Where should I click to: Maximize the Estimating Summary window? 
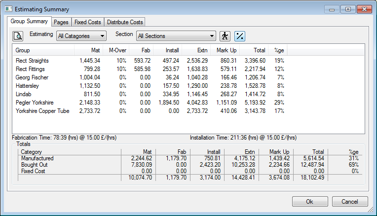348,9
